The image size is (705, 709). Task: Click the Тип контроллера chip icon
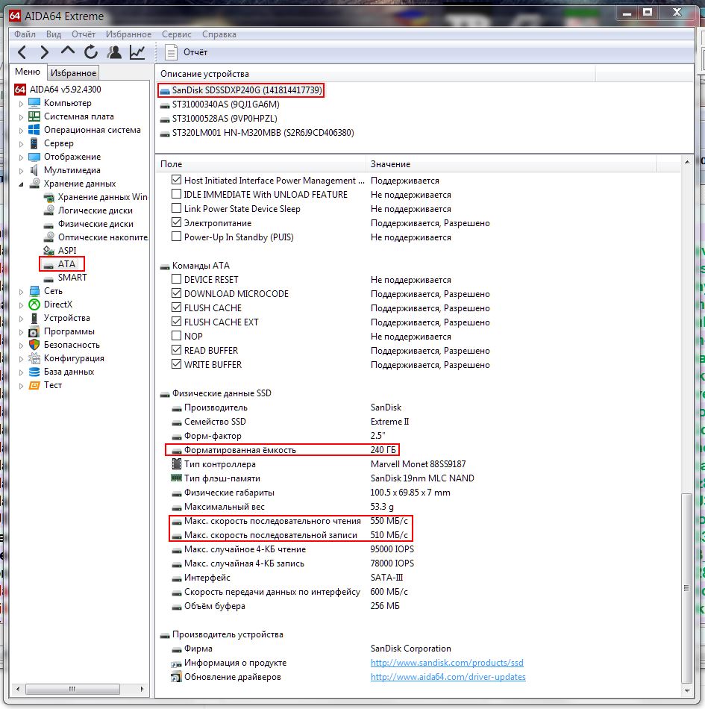176,464
